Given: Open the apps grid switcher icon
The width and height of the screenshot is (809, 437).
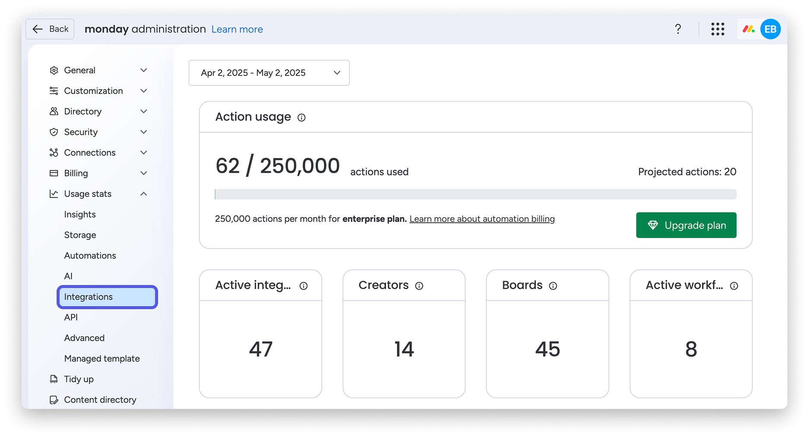Looking at the screenshot, I should tap(718, 29).
